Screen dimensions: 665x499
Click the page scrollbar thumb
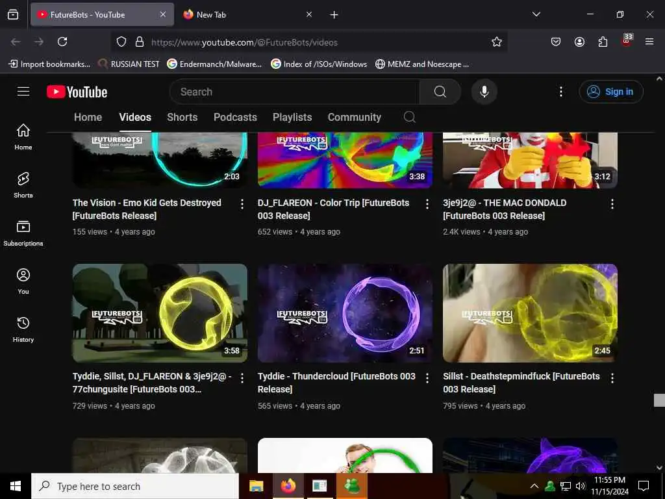(x=659, y=400)
